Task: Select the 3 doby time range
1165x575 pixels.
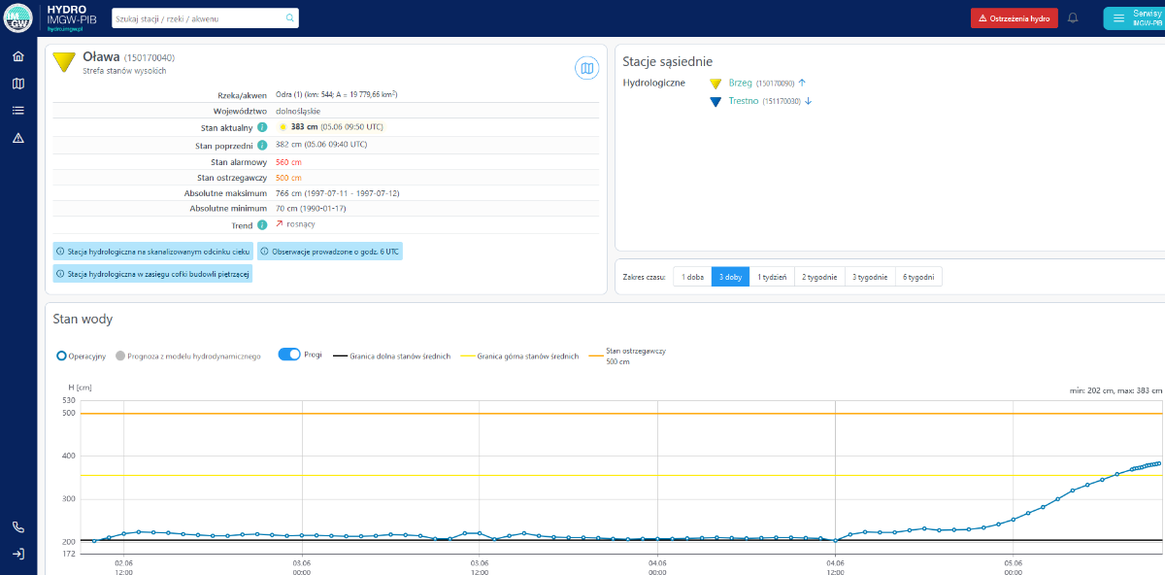Action: (x=730, y=277)
